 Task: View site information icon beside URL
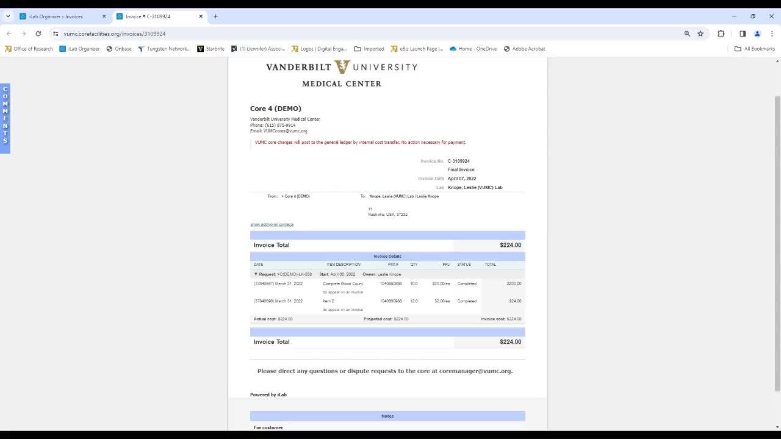click(56, 34)
